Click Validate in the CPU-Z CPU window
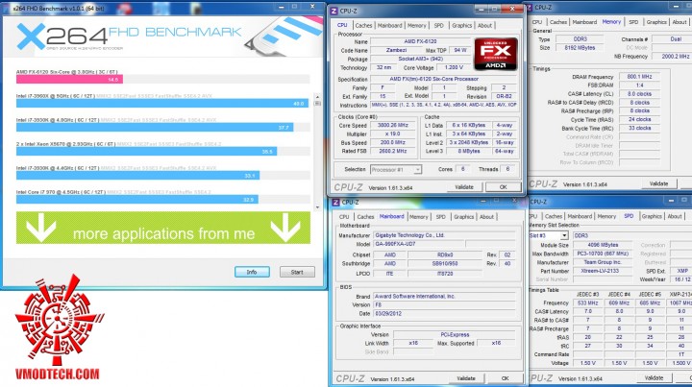 pyautogui.click(x=464, y=187)
